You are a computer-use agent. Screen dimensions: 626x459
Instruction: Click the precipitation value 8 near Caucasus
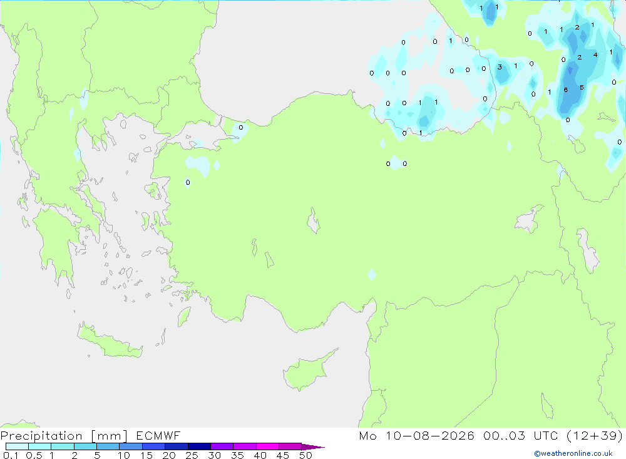pos(566,90)
